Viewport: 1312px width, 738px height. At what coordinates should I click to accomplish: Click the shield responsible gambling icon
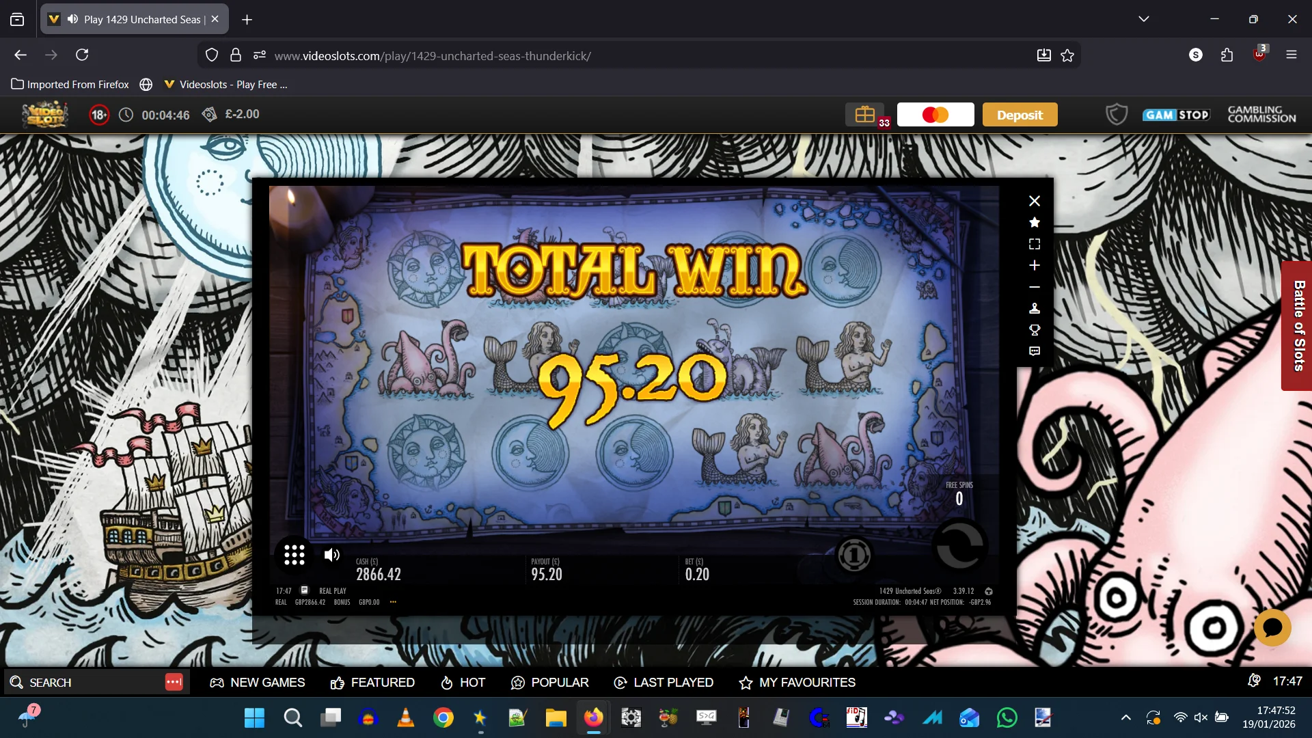click(1117, 114)
